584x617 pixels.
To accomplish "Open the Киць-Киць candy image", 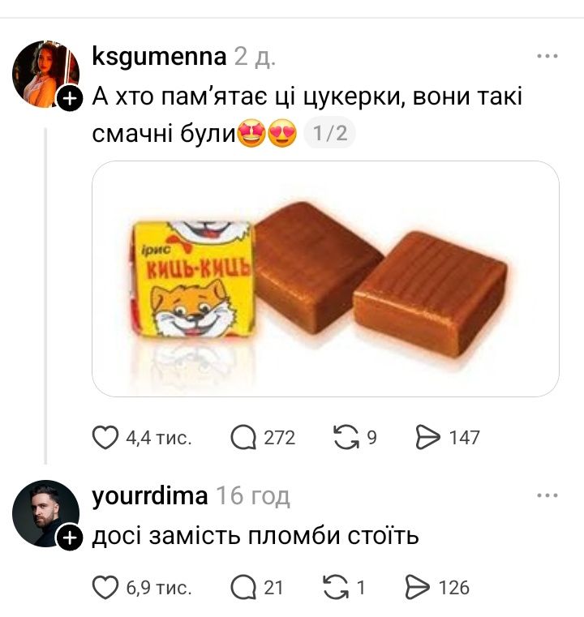I will [x=325, y=279].
